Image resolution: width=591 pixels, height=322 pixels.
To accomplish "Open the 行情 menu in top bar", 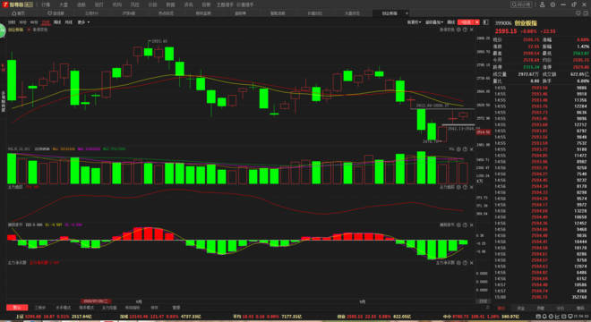I will [x=46, y=4].
